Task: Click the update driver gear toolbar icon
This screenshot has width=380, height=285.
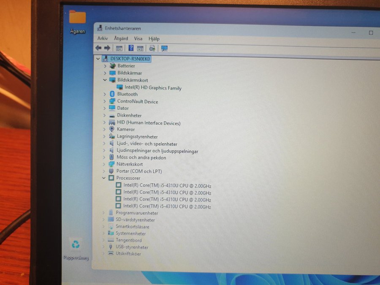Action: click(x=152, y=49)
